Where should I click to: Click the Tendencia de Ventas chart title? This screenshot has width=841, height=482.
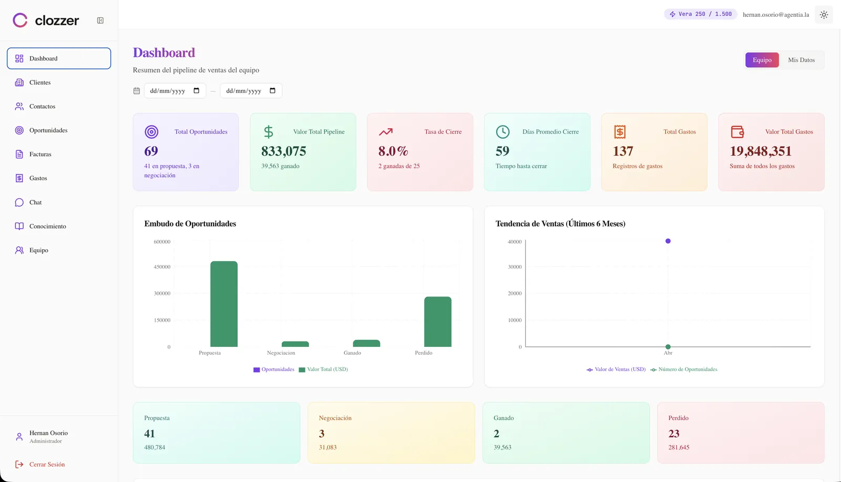tap(560, 224)
